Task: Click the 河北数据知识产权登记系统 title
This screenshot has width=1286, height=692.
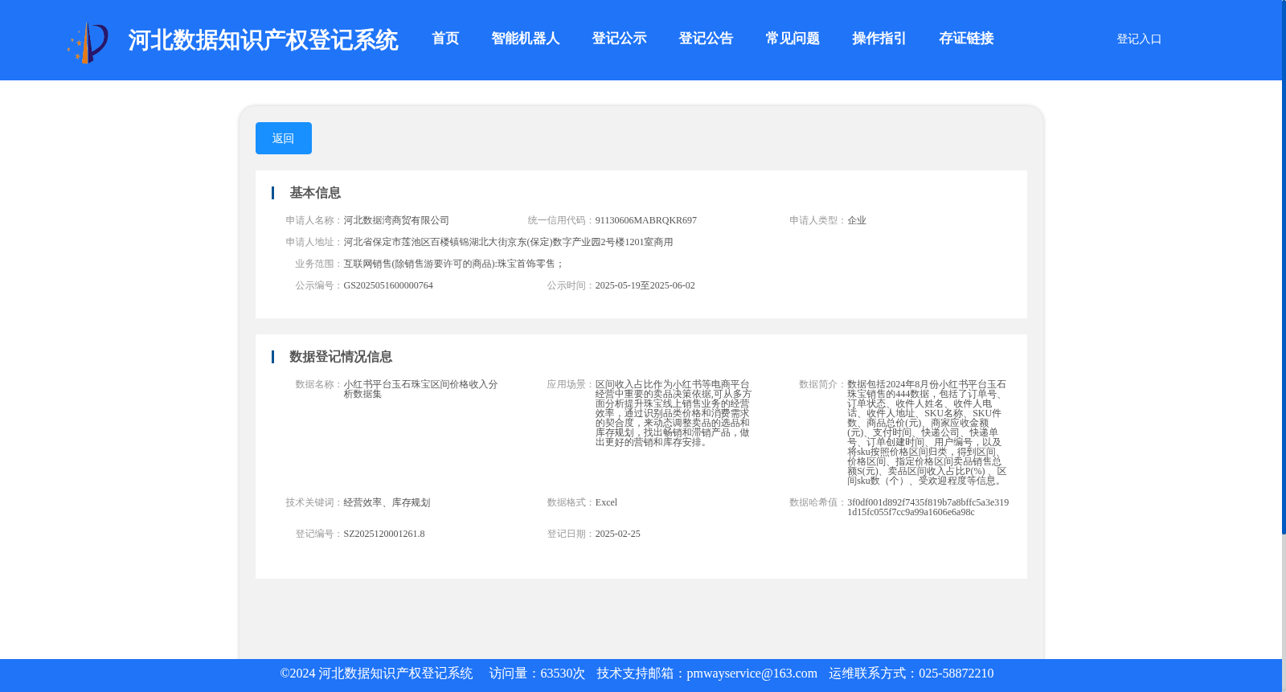Action: point(263,40)
